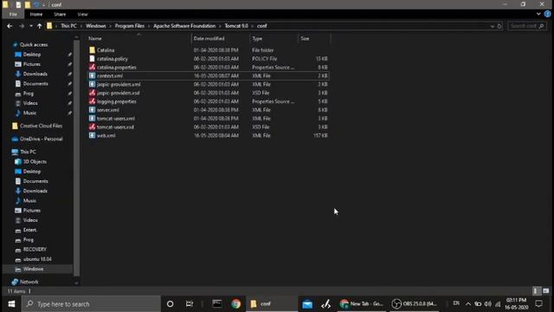Open the Home ribbon tab

click(36, 14)
